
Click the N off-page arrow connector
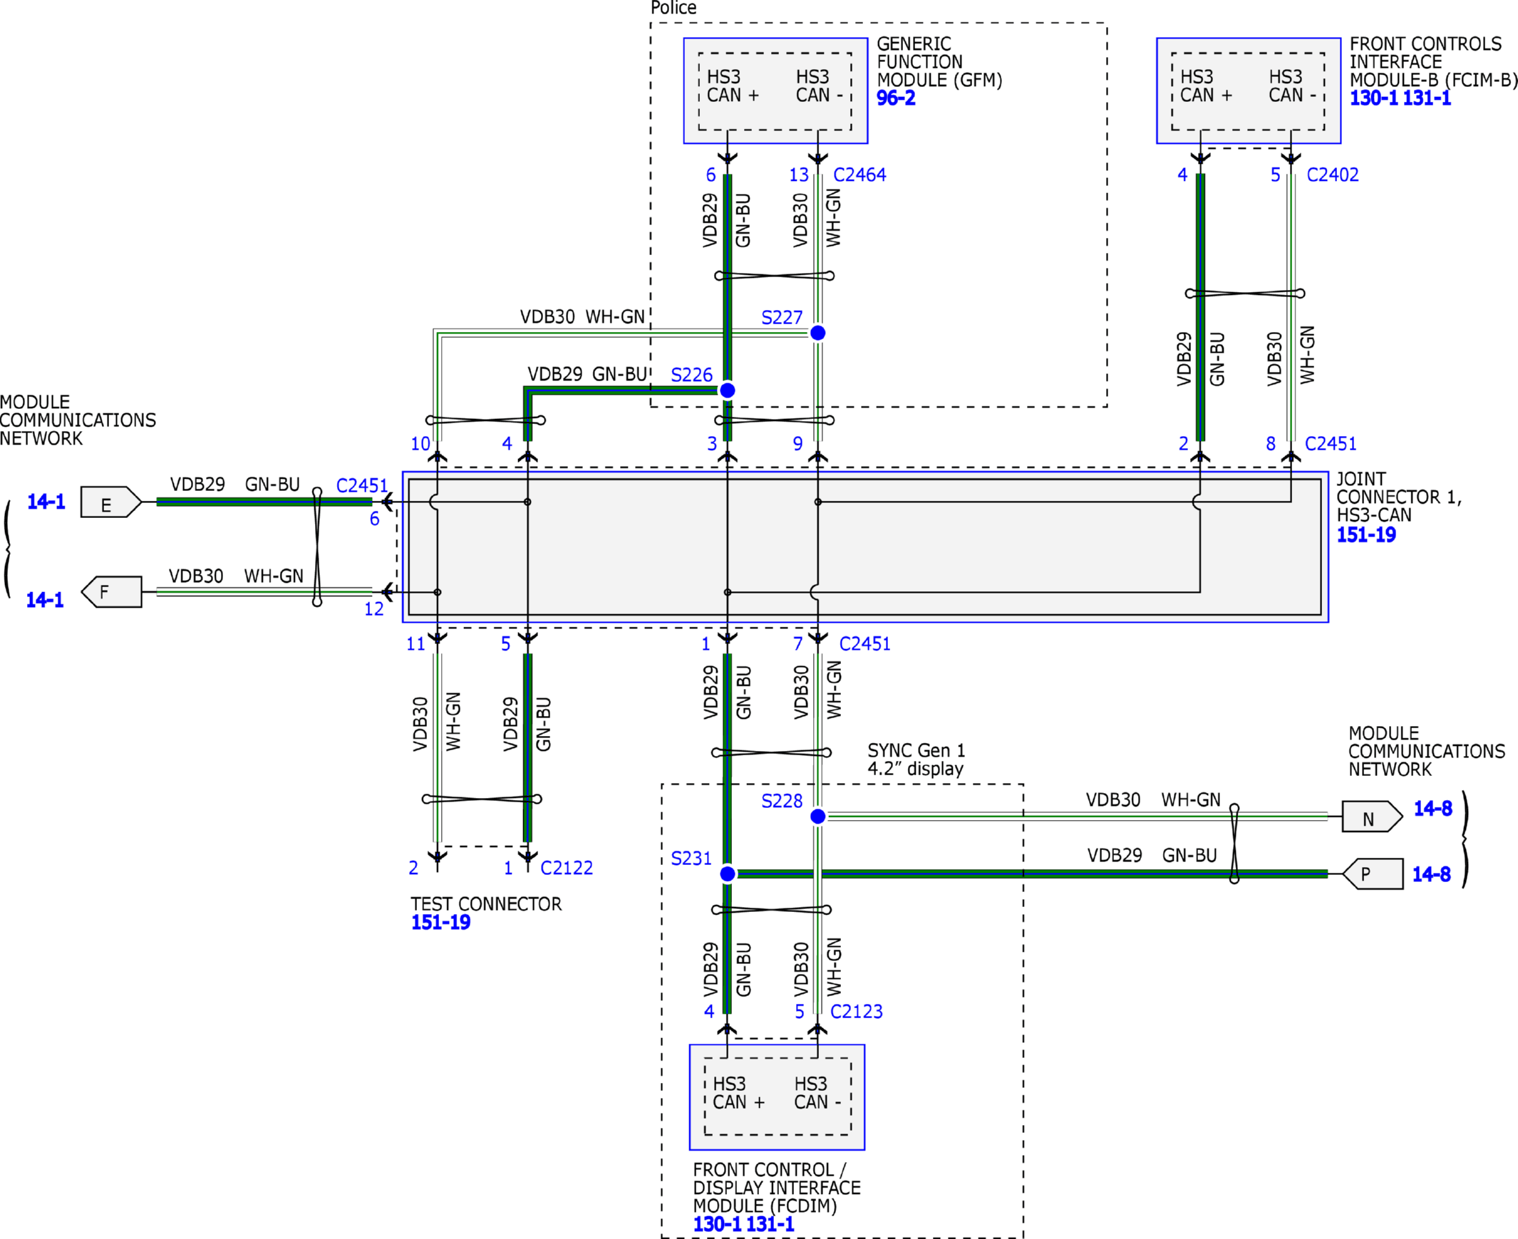[x=1372, y=817]
